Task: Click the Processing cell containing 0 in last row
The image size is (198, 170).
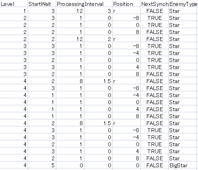Action: [70, 165]
